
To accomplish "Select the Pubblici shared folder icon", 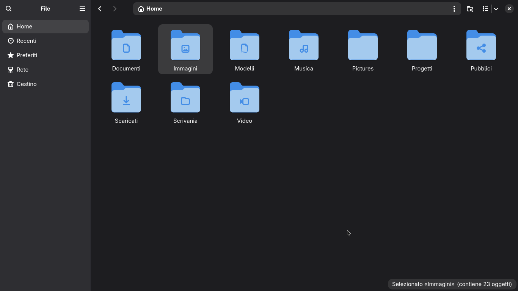I will pos(481,45).
